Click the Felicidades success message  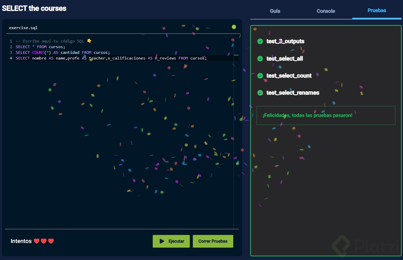click(x=307, y=115)
